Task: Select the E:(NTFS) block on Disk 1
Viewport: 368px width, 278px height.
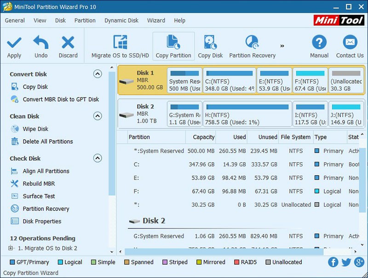Action: point(274,80)
